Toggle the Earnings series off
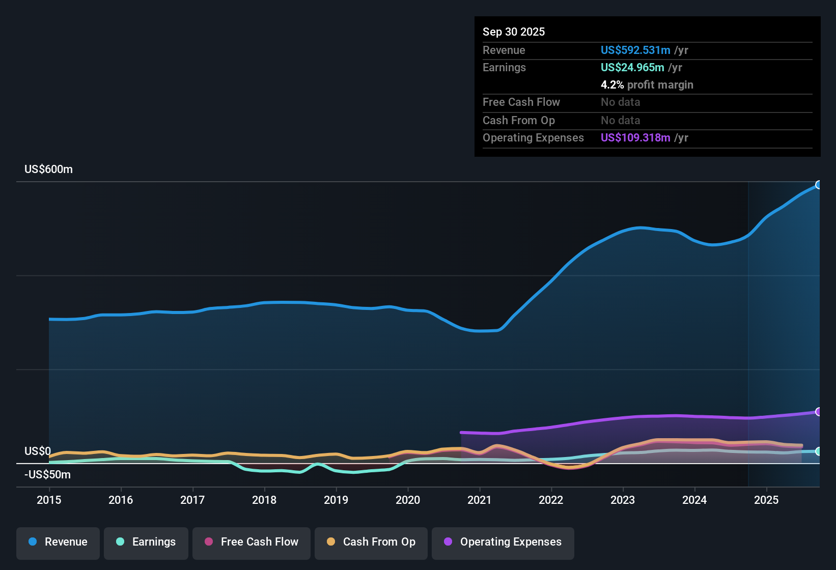The height and width of the screenshot is (570, 836). (146, 542)
